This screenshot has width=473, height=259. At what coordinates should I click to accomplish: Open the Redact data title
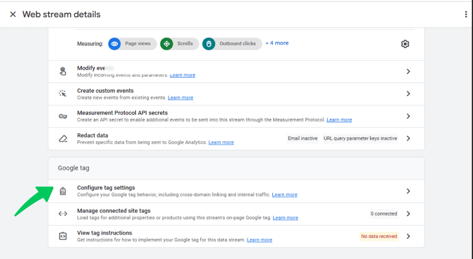pyautogui.click(x=92, y=135)
